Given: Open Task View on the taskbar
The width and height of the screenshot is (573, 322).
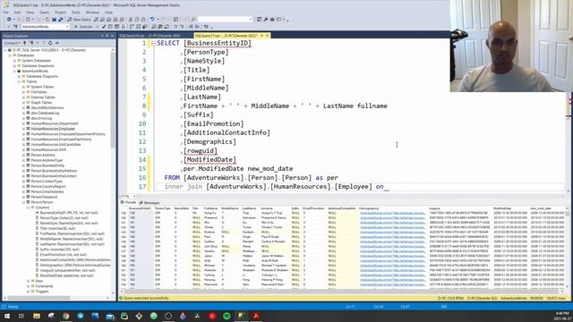Looking at the screenshot, I should click(21, 316).
